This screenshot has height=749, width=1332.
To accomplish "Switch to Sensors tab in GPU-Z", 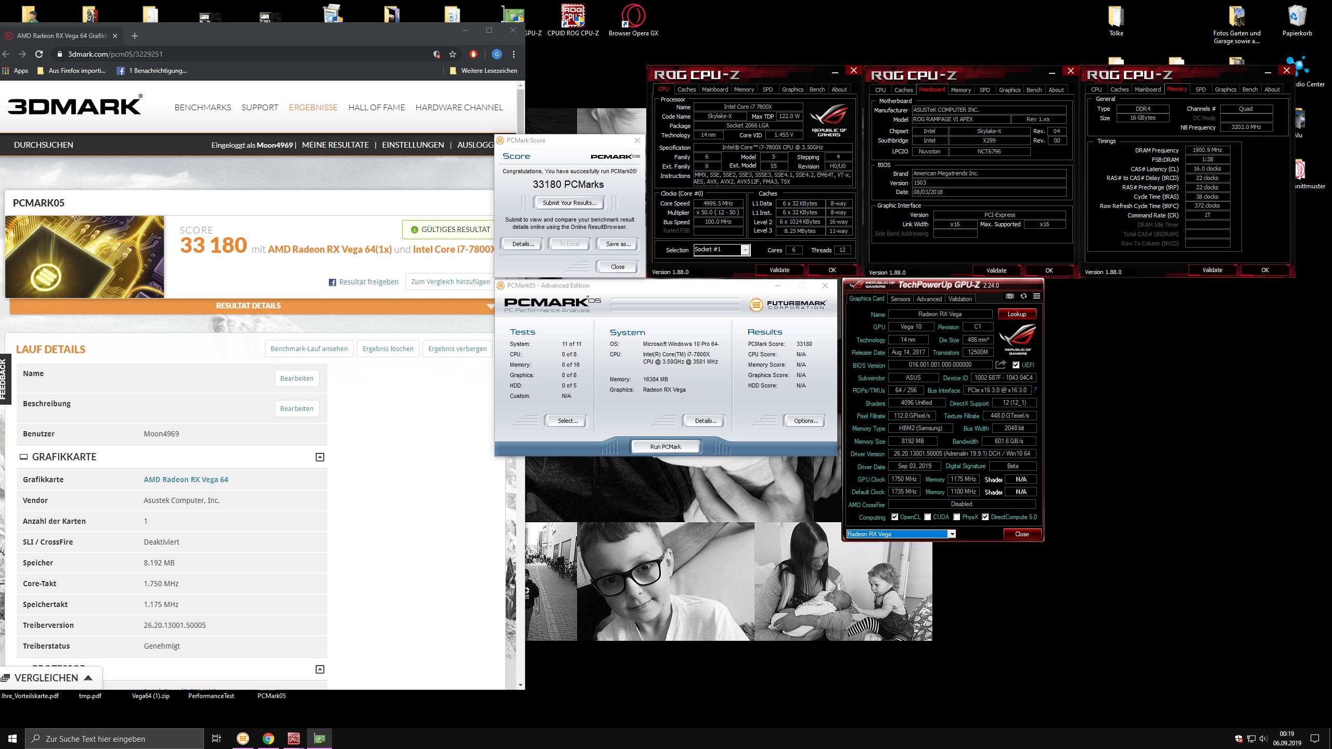I will point(900,299).
